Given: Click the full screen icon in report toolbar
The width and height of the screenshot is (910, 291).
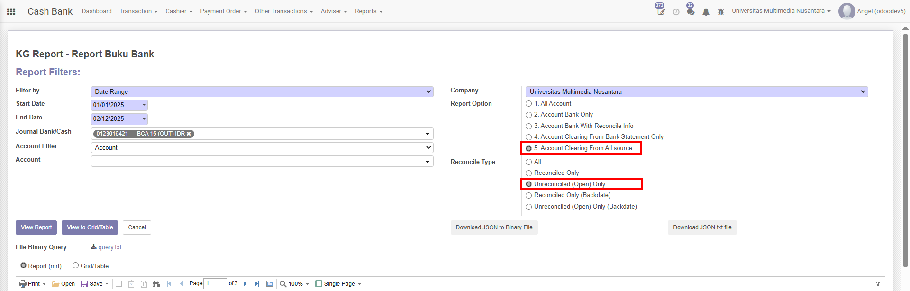Looking at the screenshot, I should coord(270,284).
